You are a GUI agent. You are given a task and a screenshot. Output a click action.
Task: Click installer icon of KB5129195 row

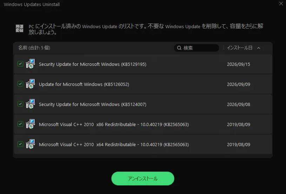[31, 64]
